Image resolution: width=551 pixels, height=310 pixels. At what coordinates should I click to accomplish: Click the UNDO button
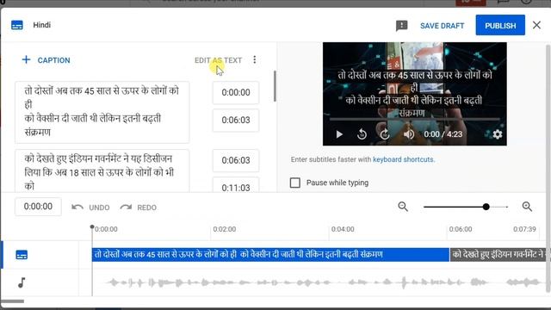90,208
